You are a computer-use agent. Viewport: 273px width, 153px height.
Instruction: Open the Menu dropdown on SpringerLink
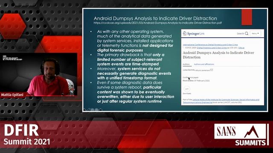coord(255,33)
